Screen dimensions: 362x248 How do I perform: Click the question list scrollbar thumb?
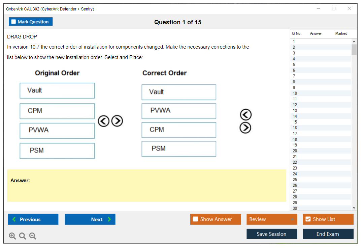[x=354, y=50]
